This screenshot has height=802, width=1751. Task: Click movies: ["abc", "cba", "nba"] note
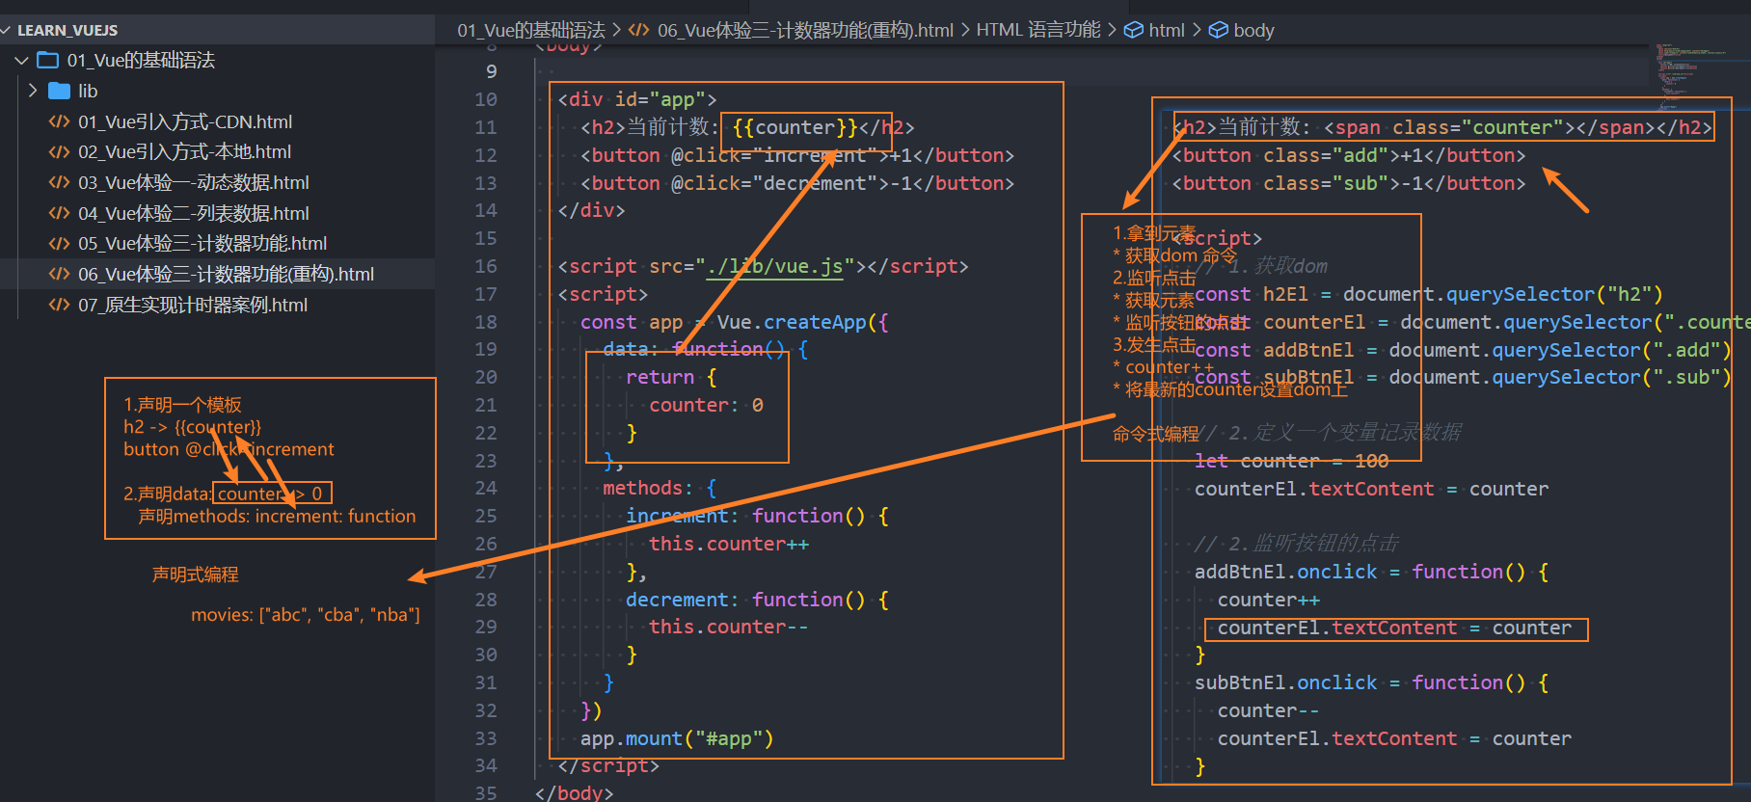pos(306,615)
